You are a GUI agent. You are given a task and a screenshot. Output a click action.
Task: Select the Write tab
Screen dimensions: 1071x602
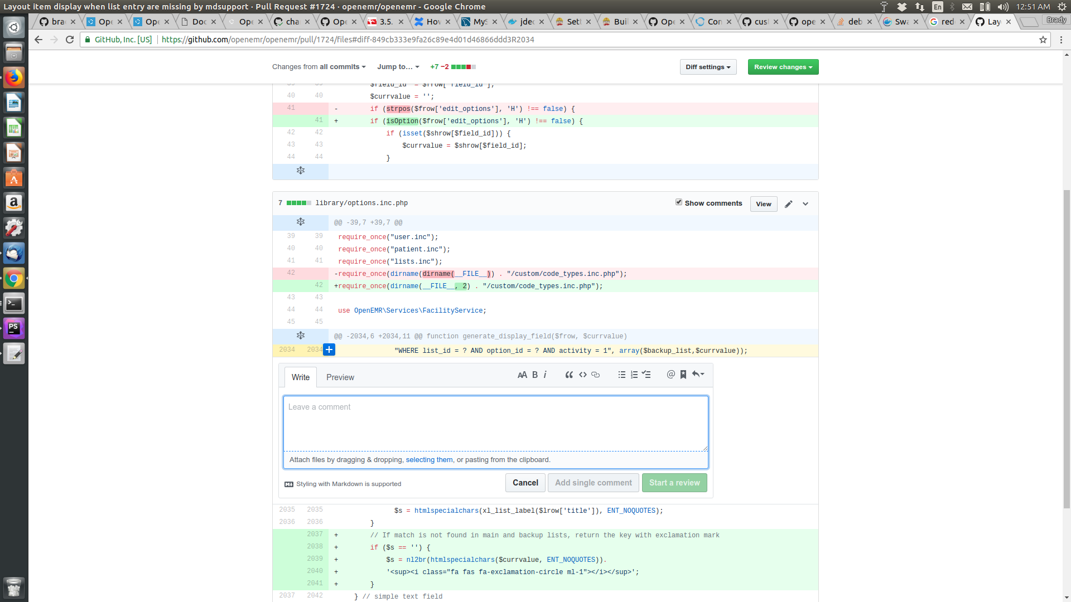click(x=300, y=377)
